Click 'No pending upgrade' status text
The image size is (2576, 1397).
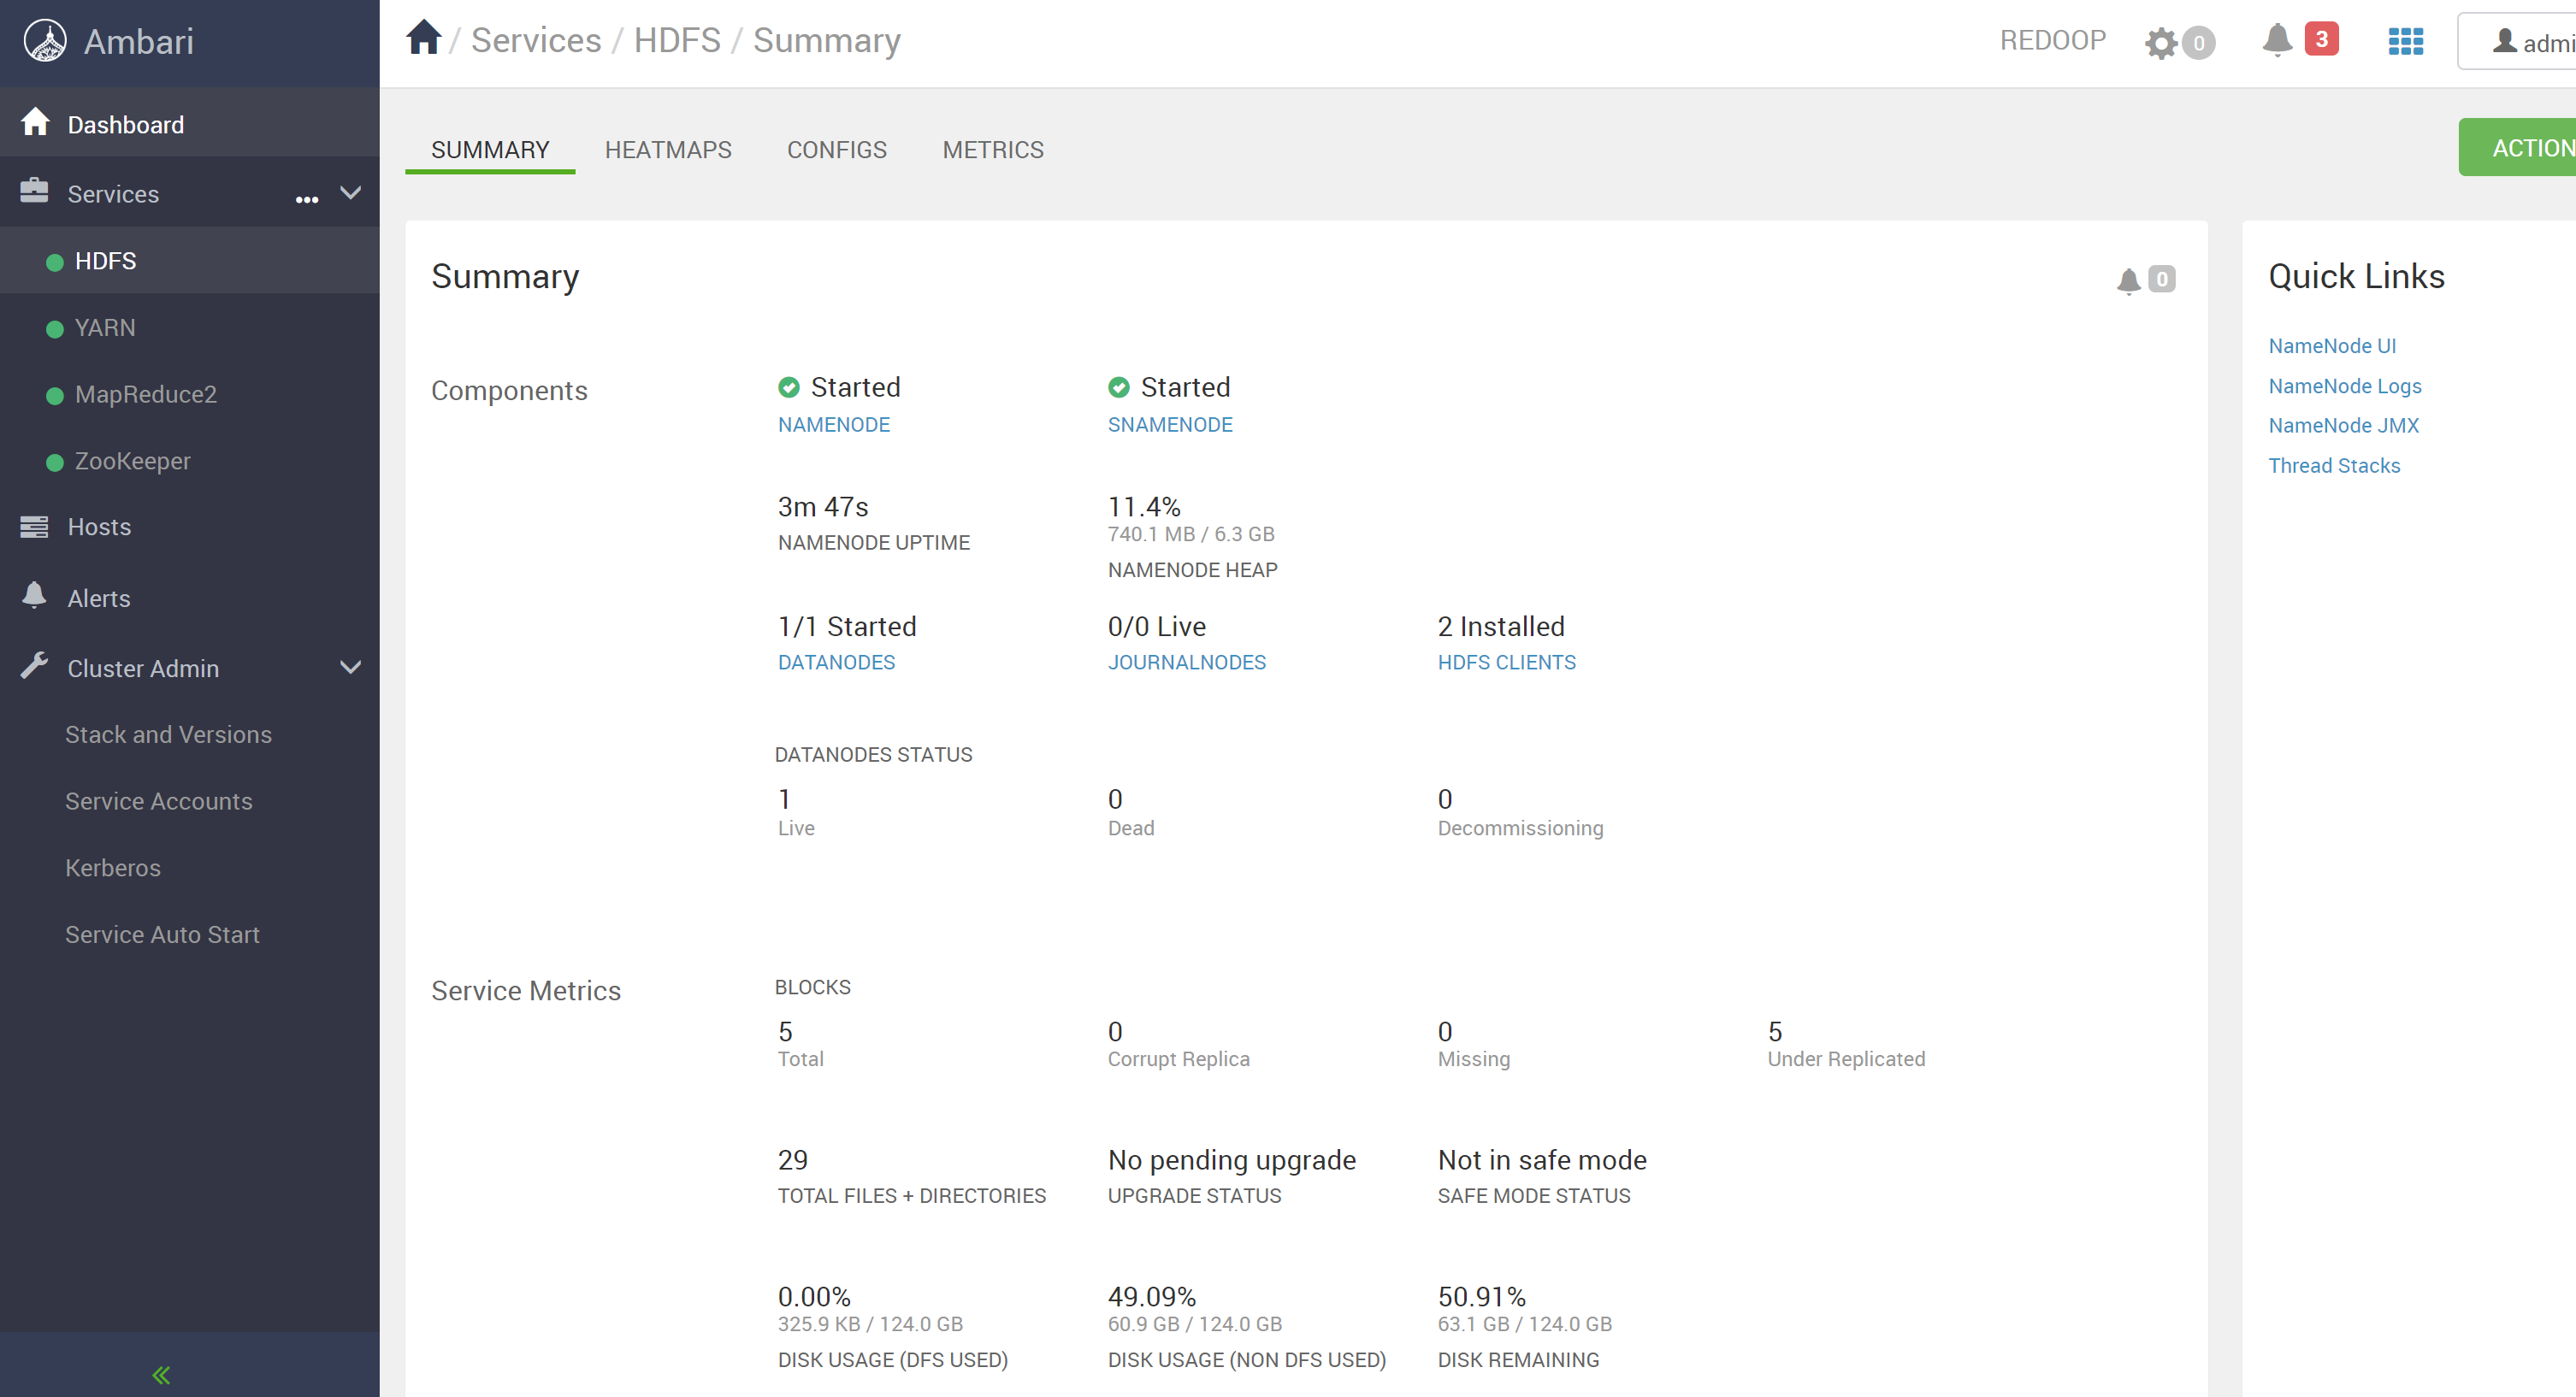tap(1232, 1160)
